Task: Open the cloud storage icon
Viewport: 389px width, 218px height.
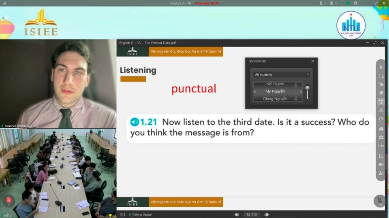Action: [x=381, y=128]
